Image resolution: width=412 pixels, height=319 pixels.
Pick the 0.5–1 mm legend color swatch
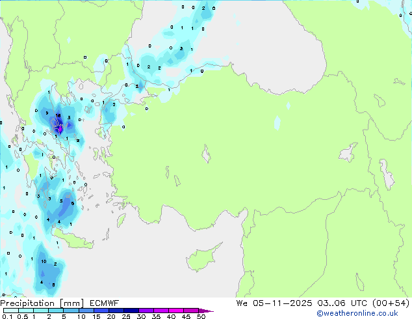pos(26,311)
